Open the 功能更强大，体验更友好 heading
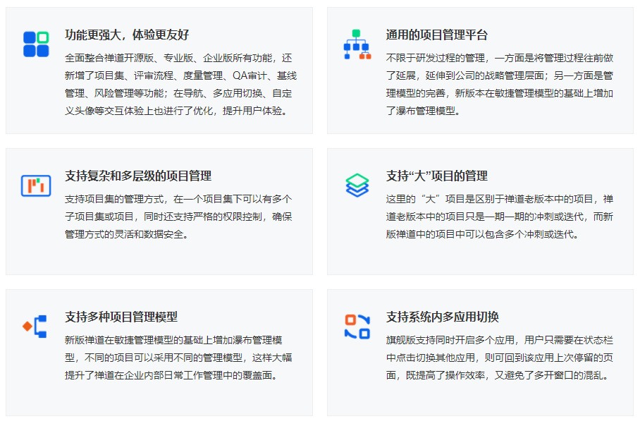The width and height of the screenshot is (640, 426). (127, 35)
